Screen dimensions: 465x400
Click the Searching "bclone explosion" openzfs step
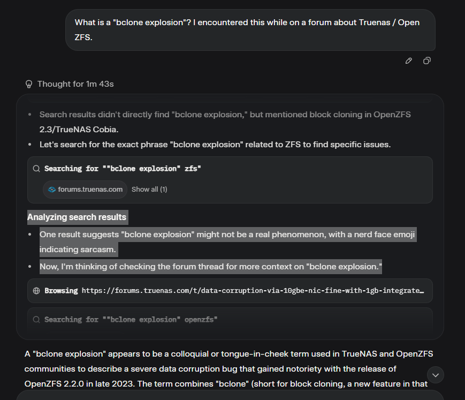tap(131, 320)
